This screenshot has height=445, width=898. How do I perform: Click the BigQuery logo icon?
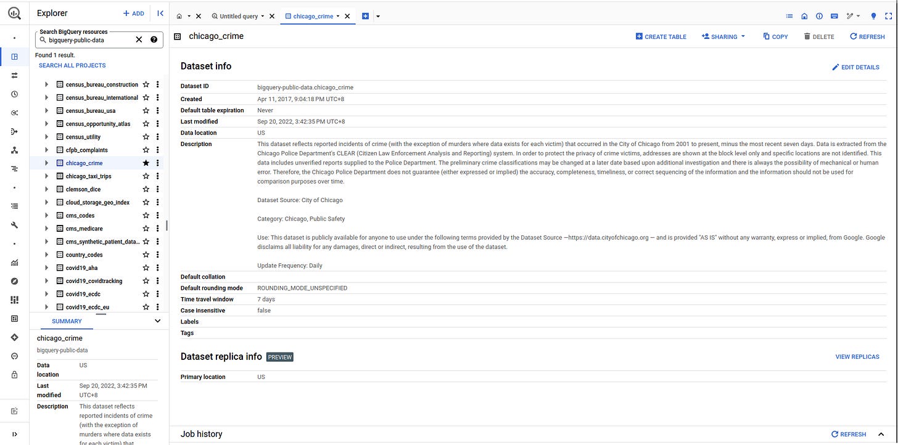tap(14, 13)
